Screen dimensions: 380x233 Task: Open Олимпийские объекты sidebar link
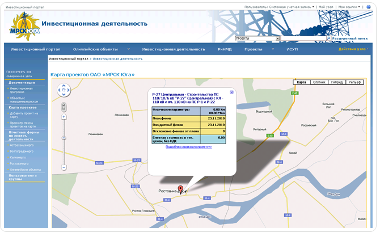tap(25, 170)
